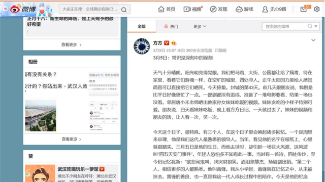The height and width of the screenshot is (182, 325).
Task: Click the 方方 username link
Action: (157, 43)
